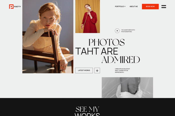Click the word PHOTOS in the headline

click(106, 42)
